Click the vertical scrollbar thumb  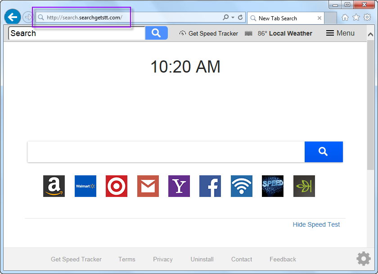(370, 105)
